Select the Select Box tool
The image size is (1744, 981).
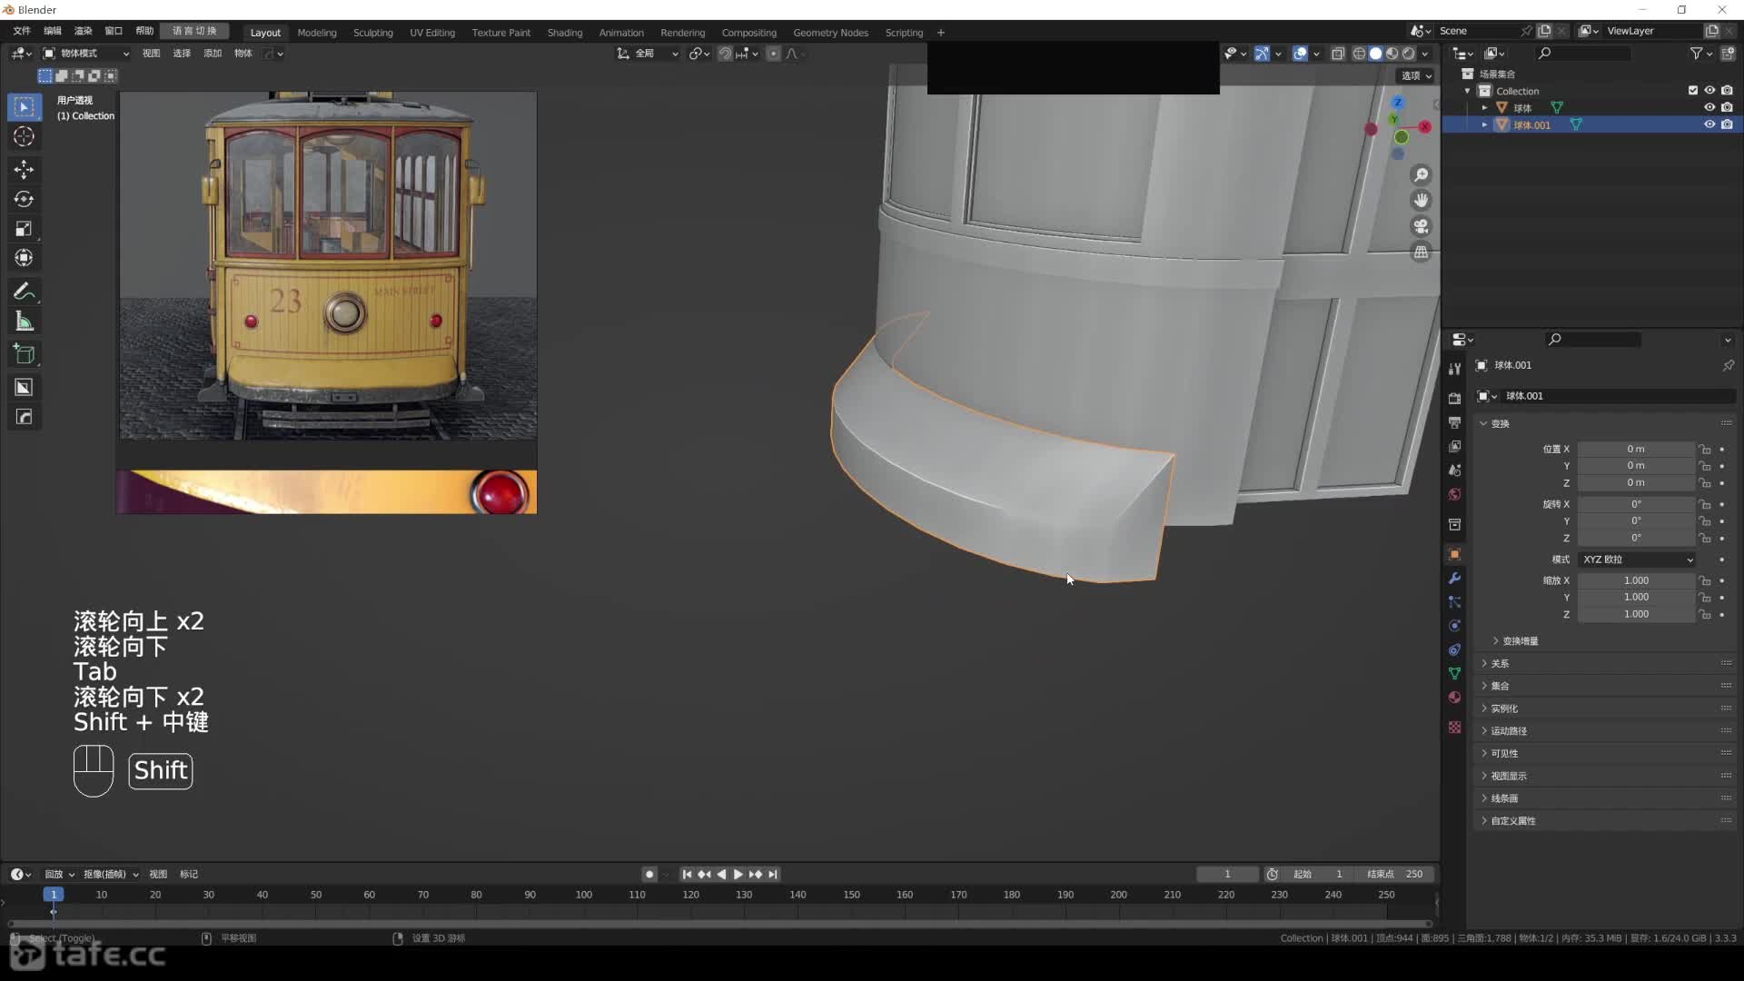coord(25,107)
